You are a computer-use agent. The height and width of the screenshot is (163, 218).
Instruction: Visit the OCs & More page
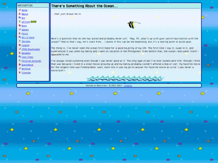click(28, 37)
